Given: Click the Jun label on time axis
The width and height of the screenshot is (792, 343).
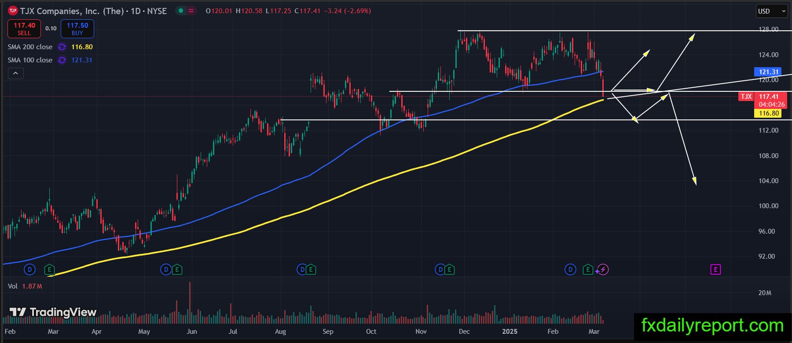Looking at the screenshot, I should [x=192, y=332].
